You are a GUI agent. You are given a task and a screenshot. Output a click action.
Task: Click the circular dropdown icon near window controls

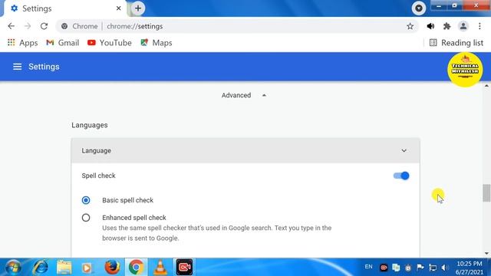(419, 8)
